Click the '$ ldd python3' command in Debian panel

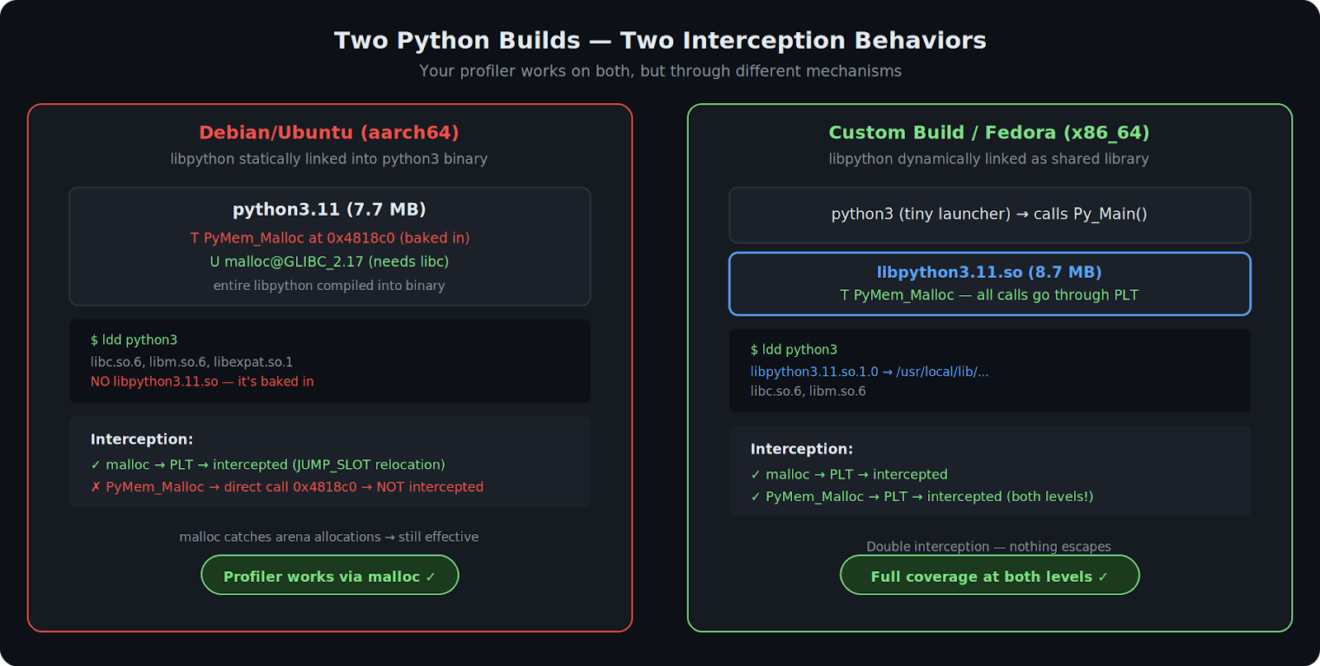click(x=134, y=340)
